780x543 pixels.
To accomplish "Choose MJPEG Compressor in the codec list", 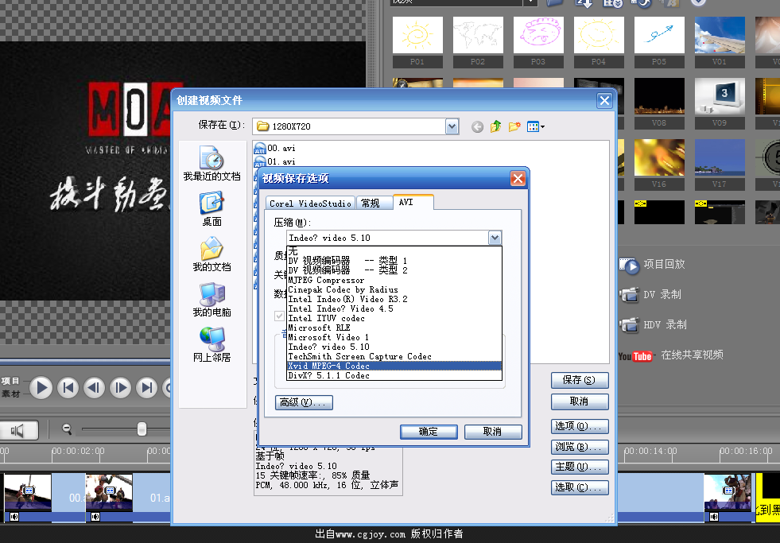I will (394, 280).
